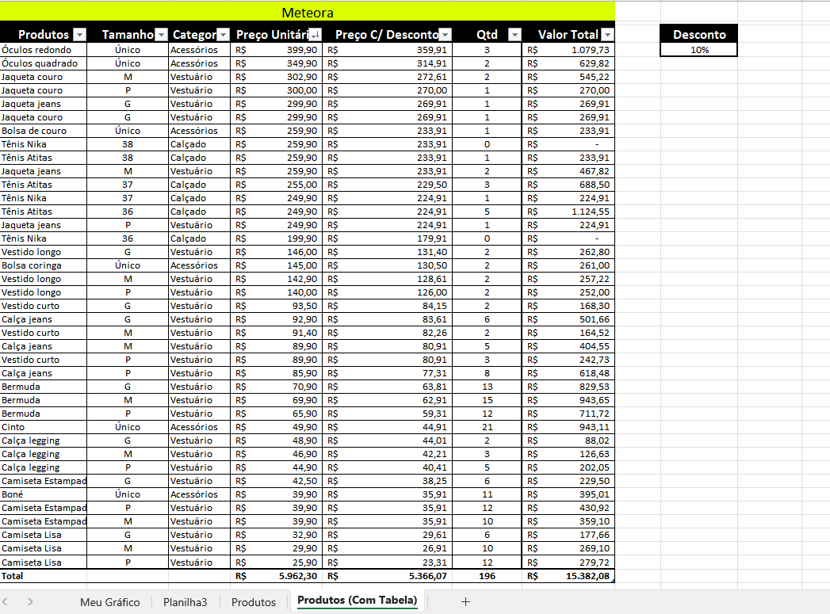The height and width of the screenshot is (614, 830).
Task: Click the 688,50 total value cell
Action: pyautogui.click(x=568, y=185)
